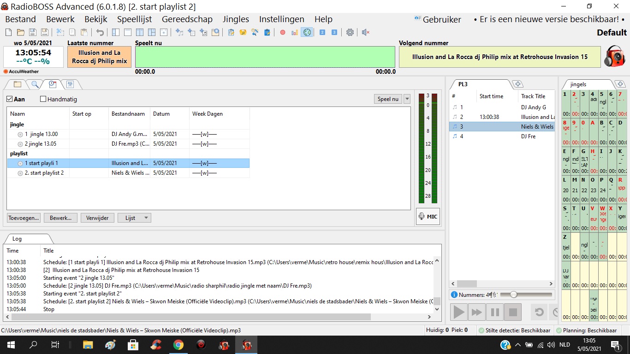Open the Speel nu dropdown arrow
630x354 pixels.
407,99
